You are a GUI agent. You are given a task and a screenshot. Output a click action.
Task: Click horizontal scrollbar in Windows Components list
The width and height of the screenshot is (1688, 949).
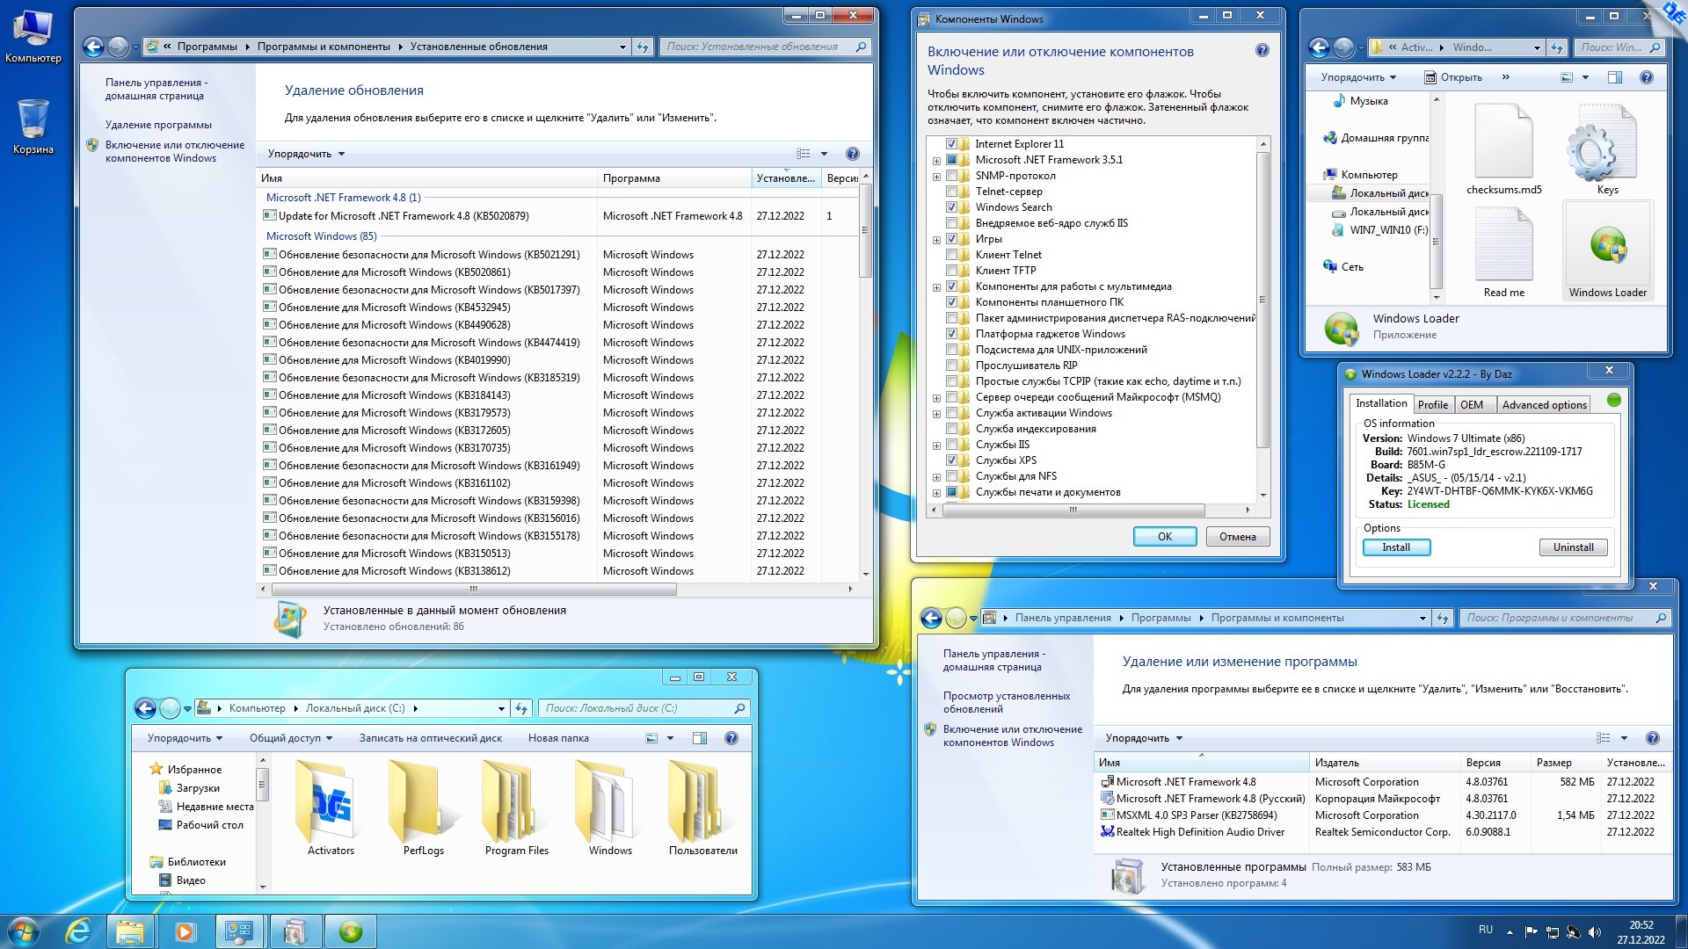[1073, 510]
